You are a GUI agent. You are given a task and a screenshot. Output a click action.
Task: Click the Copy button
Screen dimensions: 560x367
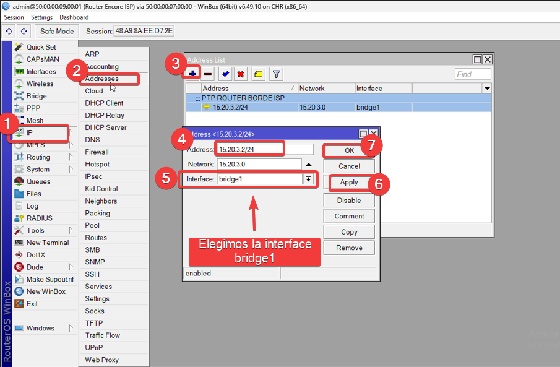348,231
